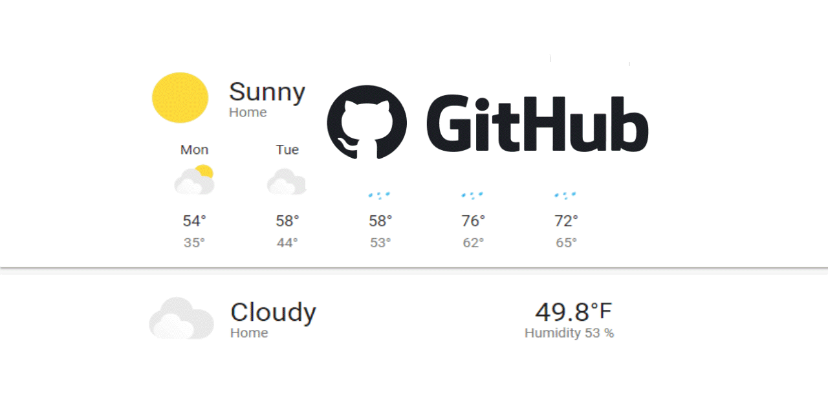Viewport: 828px width, 414px height.
Task: Click the Home label under Cloudy
Action: 249,333
